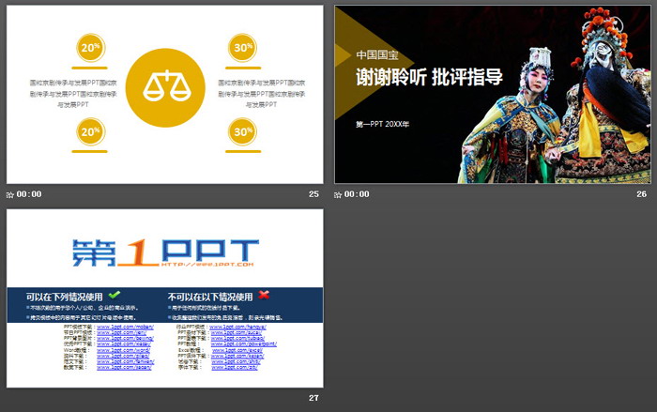The image size is (657, 412).
Task: Click the 第1PPT logo on slide 27
Action: tap(165, 252)
